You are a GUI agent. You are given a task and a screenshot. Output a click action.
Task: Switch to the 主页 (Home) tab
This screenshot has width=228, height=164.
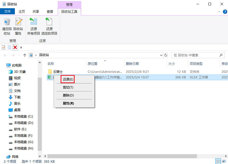tap(22, 12)
